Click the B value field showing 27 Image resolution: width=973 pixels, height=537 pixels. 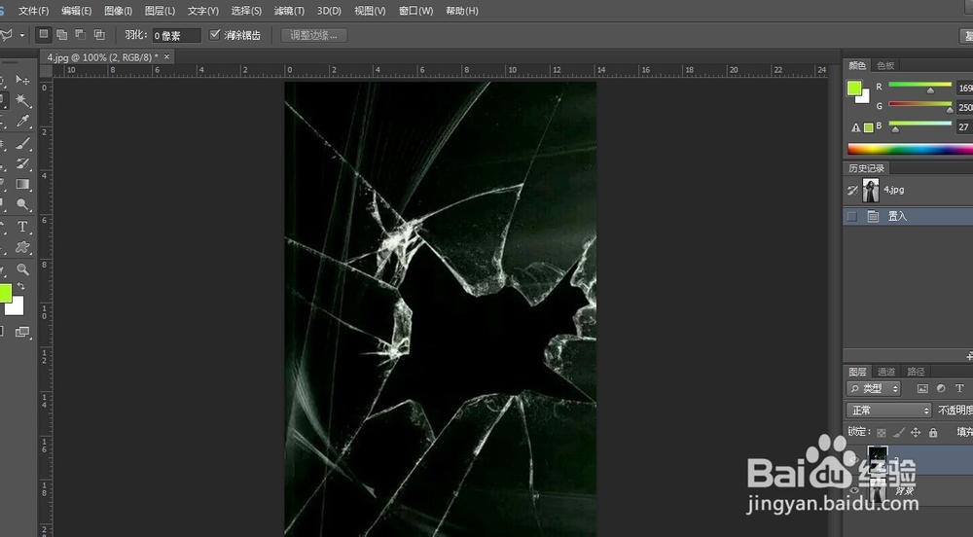pos(964,127)
